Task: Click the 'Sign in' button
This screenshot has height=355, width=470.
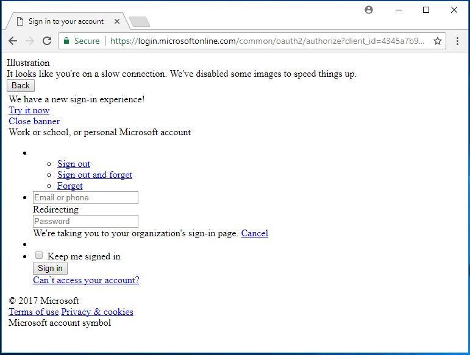Action: tap(50, 268)
